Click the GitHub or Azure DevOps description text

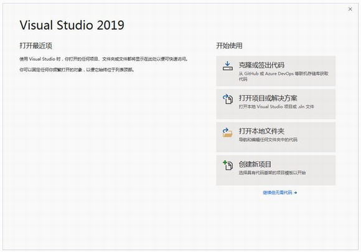(283, 76)
